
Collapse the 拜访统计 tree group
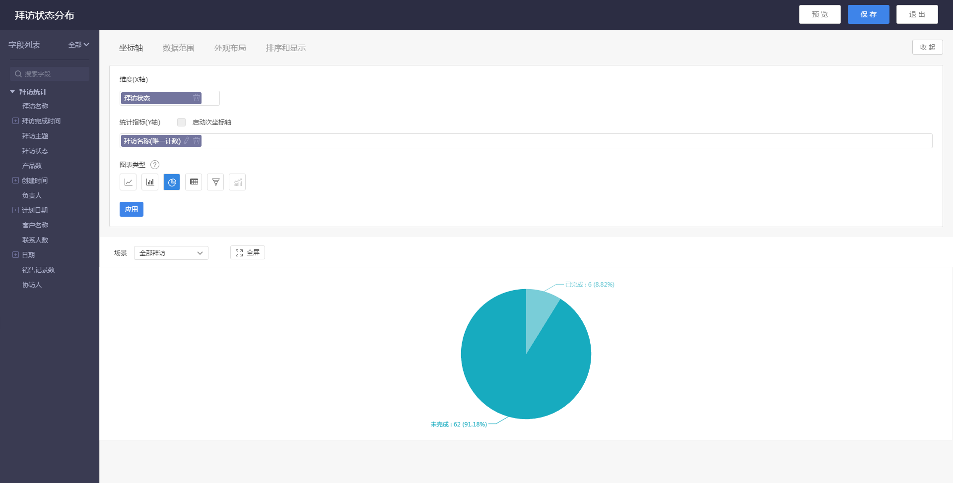pos(12,92)
